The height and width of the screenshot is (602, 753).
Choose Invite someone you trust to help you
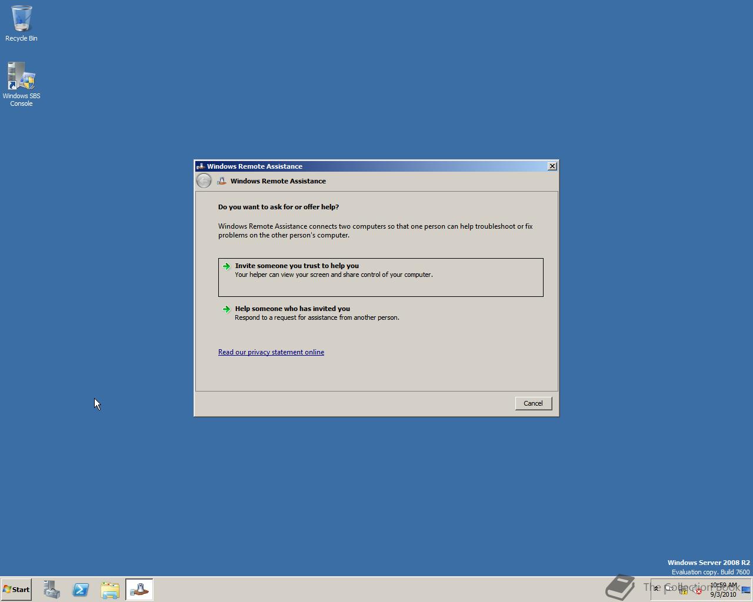coord(381,277)
